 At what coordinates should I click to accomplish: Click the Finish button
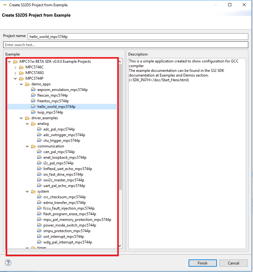[x=203, y=263]
